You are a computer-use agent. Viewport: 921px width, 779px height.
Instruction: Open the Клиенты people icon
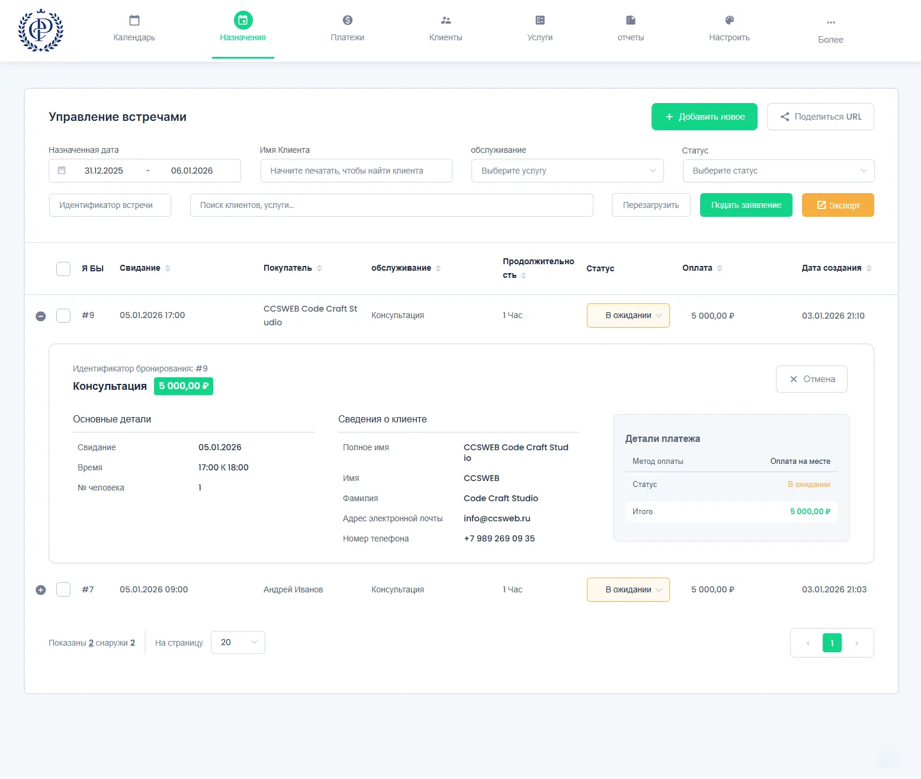tap(446, 20)
